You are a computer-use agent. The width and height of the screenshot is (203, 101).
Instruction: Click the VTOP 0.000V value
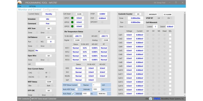102,14
